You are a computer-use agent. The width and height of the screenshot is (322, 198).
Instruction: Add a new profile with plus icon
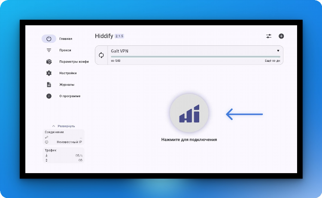click(281, 36)
